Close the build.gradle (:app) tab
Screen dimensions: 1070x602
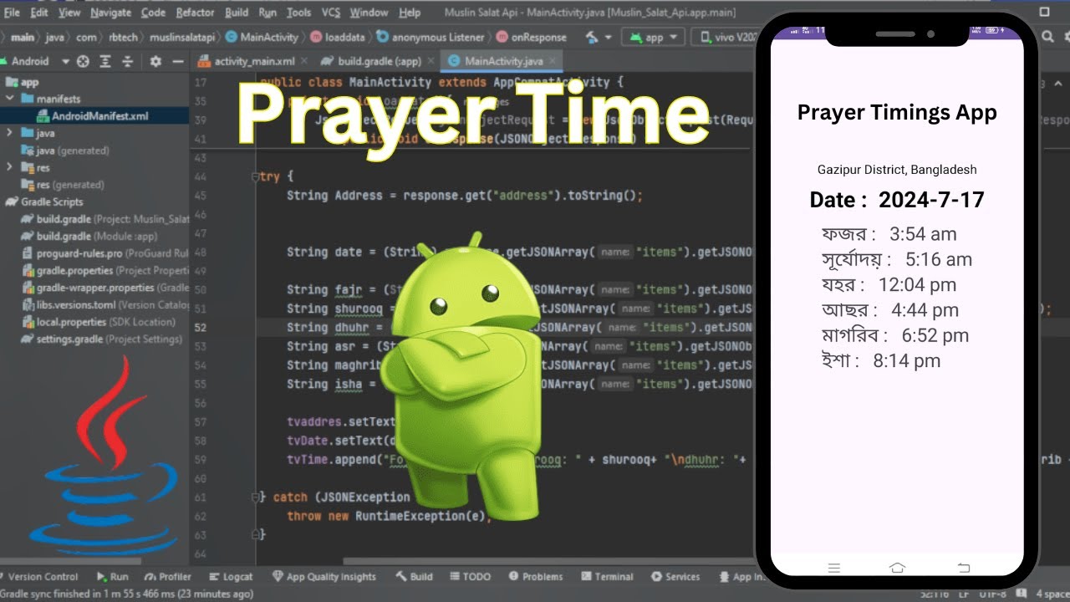(431, 61)
